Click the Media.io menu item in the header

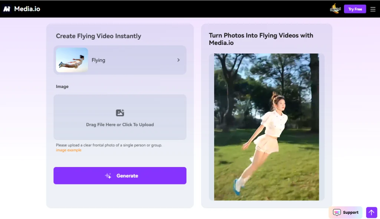(x=26, y=9)
